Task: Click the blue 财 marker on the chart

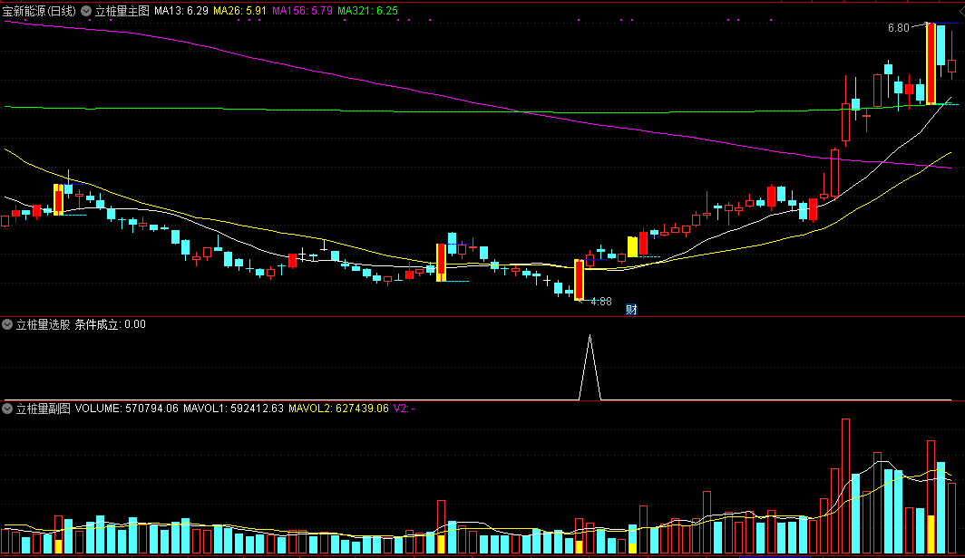Action: [x=631, y=310]
